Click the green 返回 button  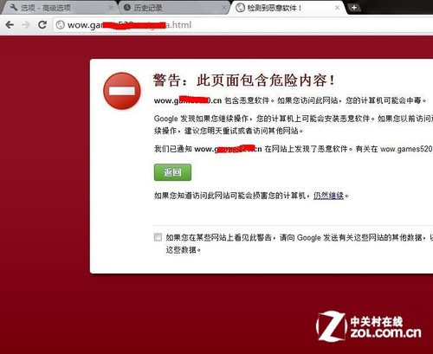172,172
